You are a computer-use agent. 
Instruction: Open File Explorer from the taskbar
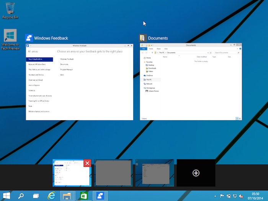pyautogui.click(x=67, y=195)
